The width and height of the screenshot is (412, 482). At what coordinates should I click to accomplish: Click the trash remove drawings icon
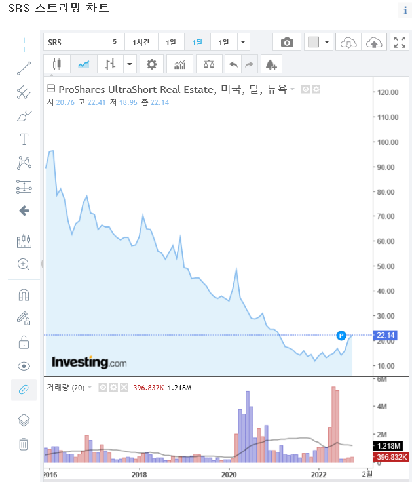[x=24, y=444]
